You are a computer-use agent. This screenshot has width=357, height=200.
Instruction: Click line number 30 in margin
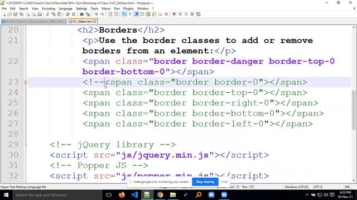tap(13, 155)
